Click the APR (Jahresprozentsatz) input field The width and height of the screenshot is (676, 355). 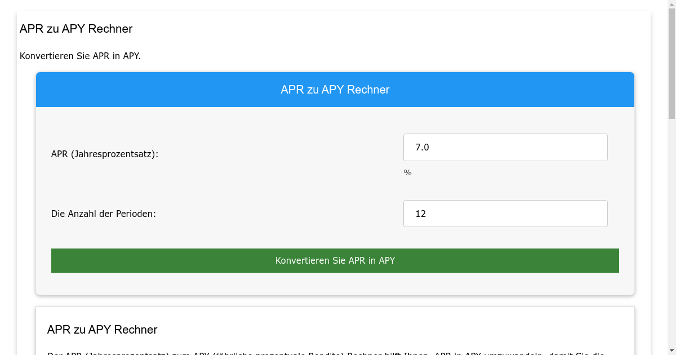point(505,147)
